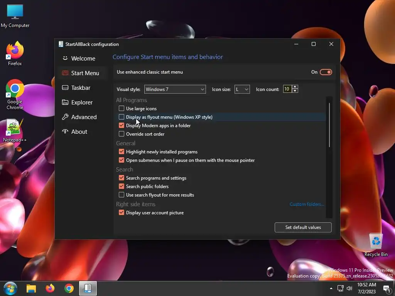
Task: Select the Firefox desktop shortcut
Action: coord(15,54)
